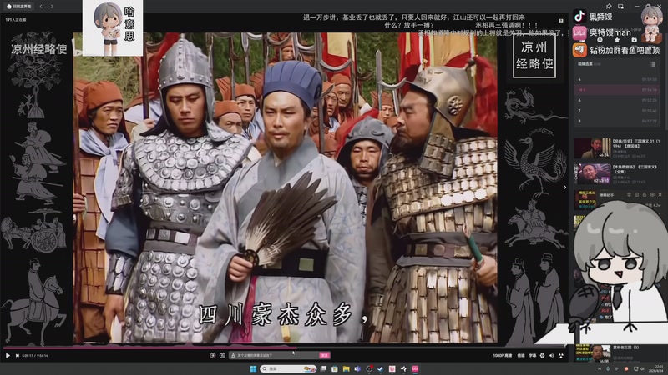Skip to the next episode

pos(17,356)
